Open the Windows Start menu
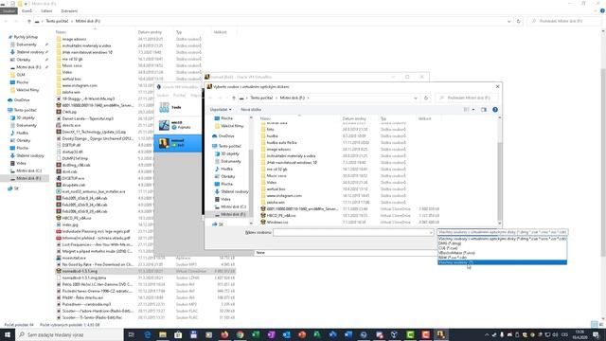606x341 pixels. click(x=8, y=334)
